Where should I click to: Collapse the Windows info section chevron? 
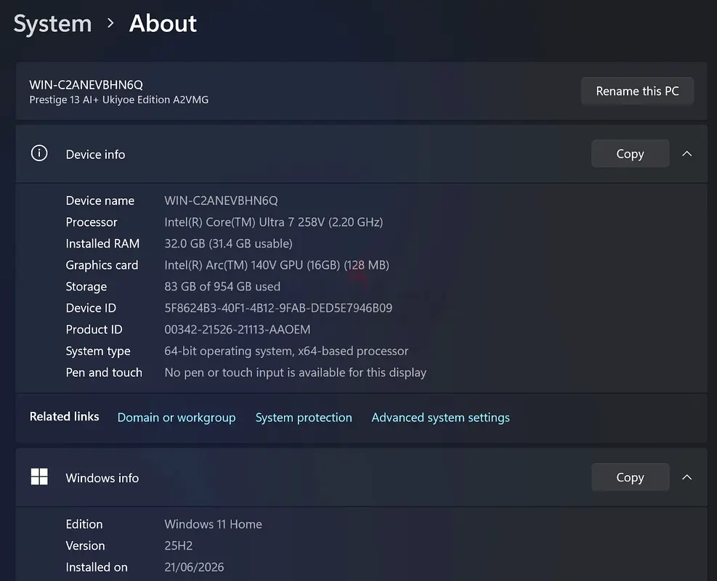[686, 477]
